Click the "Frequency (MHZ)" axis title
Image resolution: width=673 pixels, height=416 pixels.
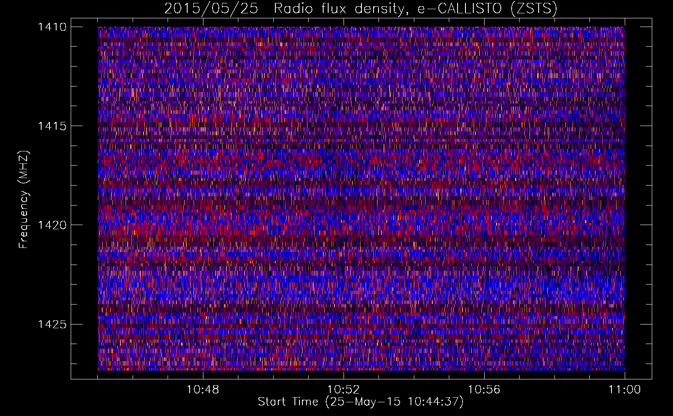(x=24, y=200)
